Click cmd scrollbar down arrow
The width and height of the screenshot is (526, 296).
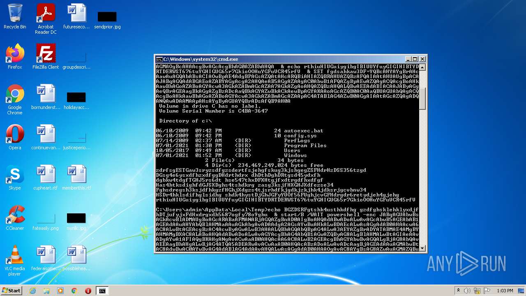pyautogui.click(x=422, y=248)
